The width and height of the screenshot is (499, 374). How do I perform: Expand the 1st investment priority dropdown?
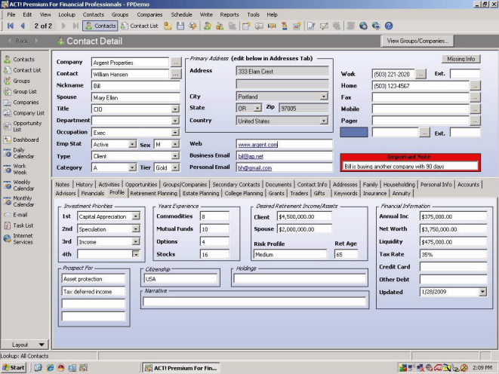(x=136, y=216)
